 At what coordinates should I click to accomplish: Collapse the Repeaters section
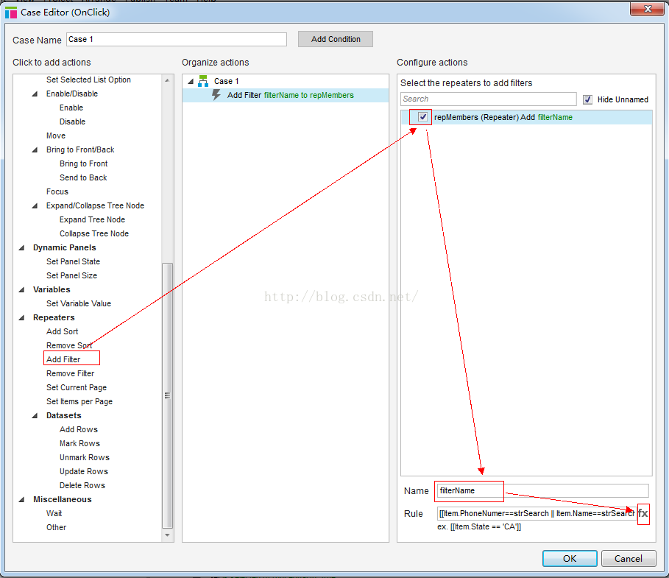tap(21, 317)
